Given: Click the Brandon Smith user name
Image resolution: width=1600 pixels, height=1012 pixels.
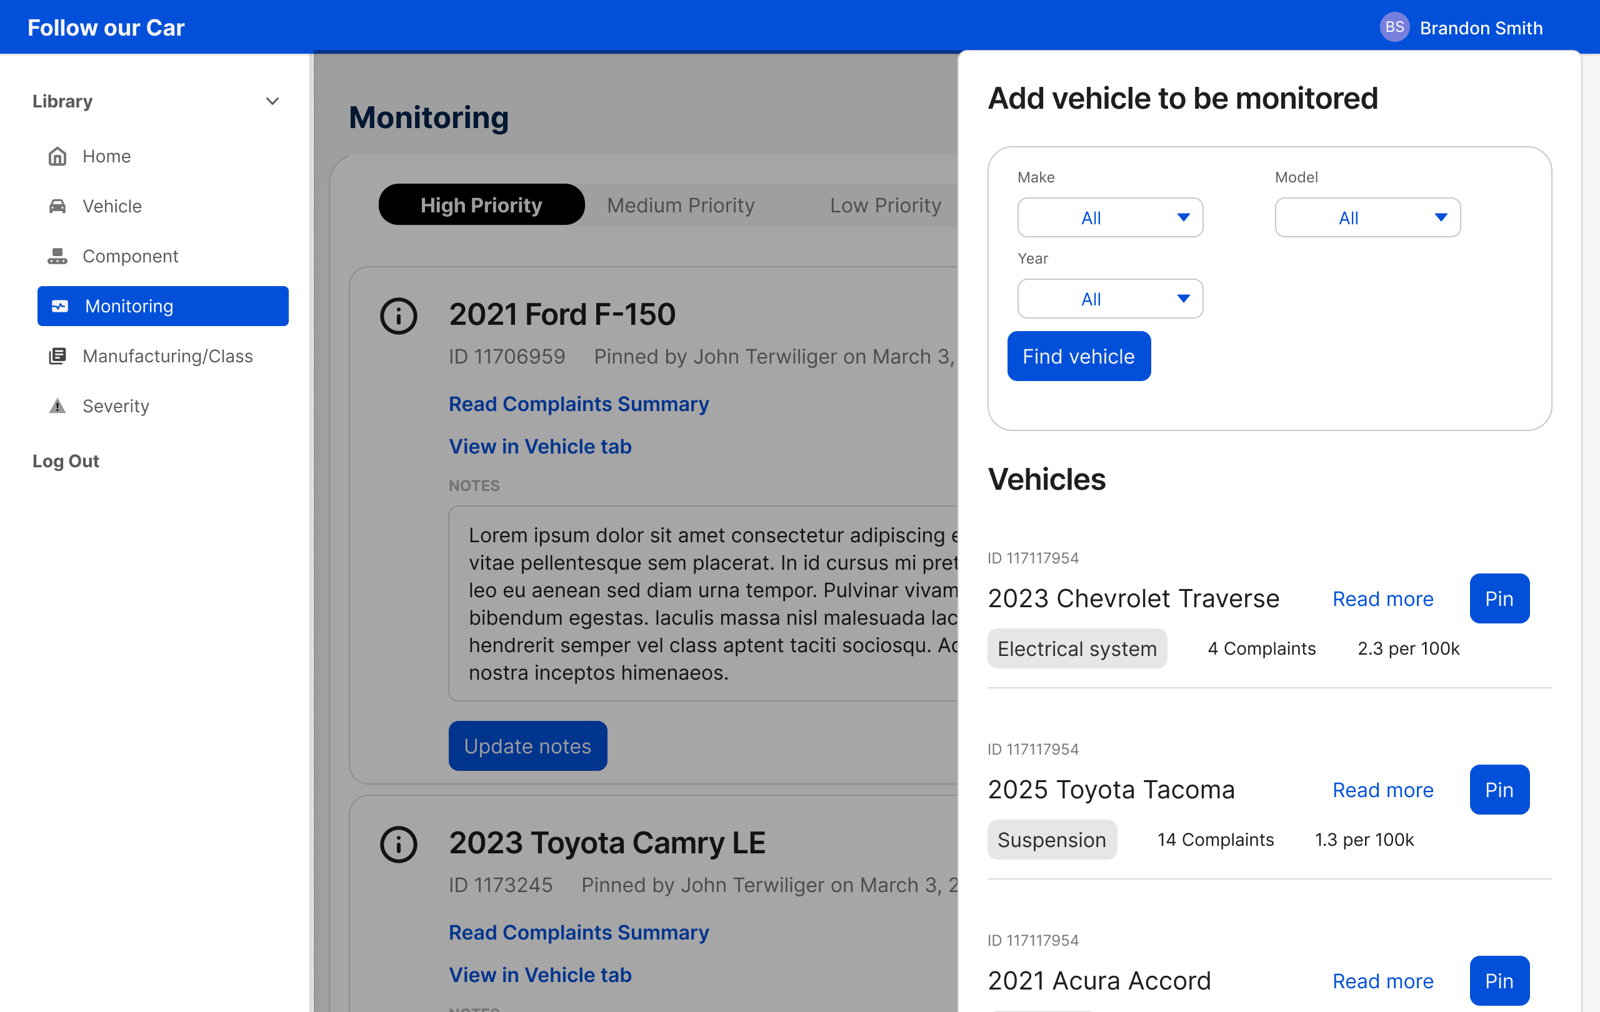Looking at the screenshot, I should coord(1481,28).
